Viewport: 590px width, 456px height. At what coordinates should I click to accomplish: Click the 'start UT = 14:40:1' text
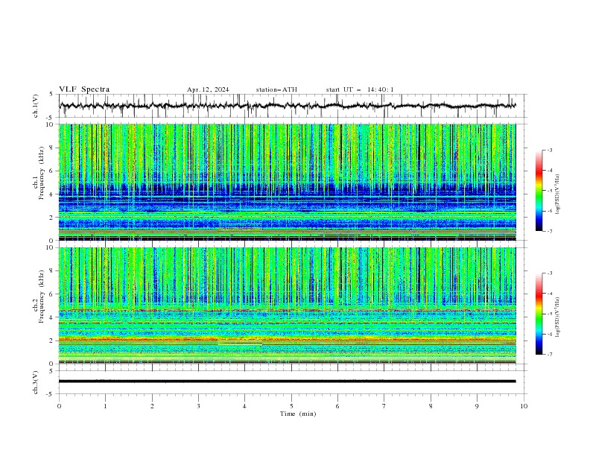tap(360, 89)
